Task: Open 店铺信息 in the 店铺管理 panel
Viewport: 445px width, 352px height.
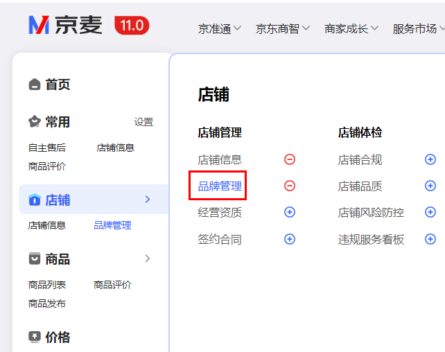Action: pos(220,159)
